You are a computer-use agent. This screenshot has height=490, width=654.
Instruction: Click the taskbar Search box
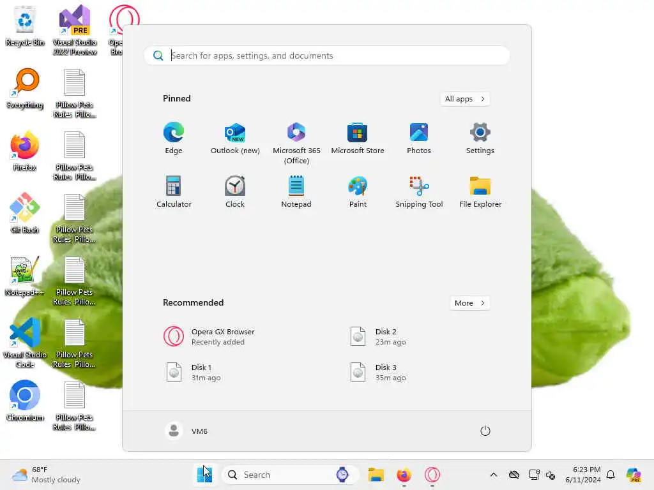[x=291, y=475]
